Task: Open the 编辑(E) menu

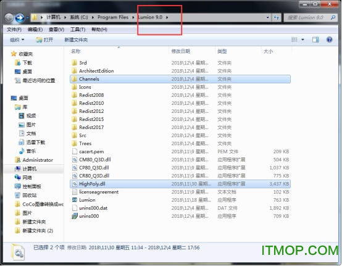Action: [35, 30]
